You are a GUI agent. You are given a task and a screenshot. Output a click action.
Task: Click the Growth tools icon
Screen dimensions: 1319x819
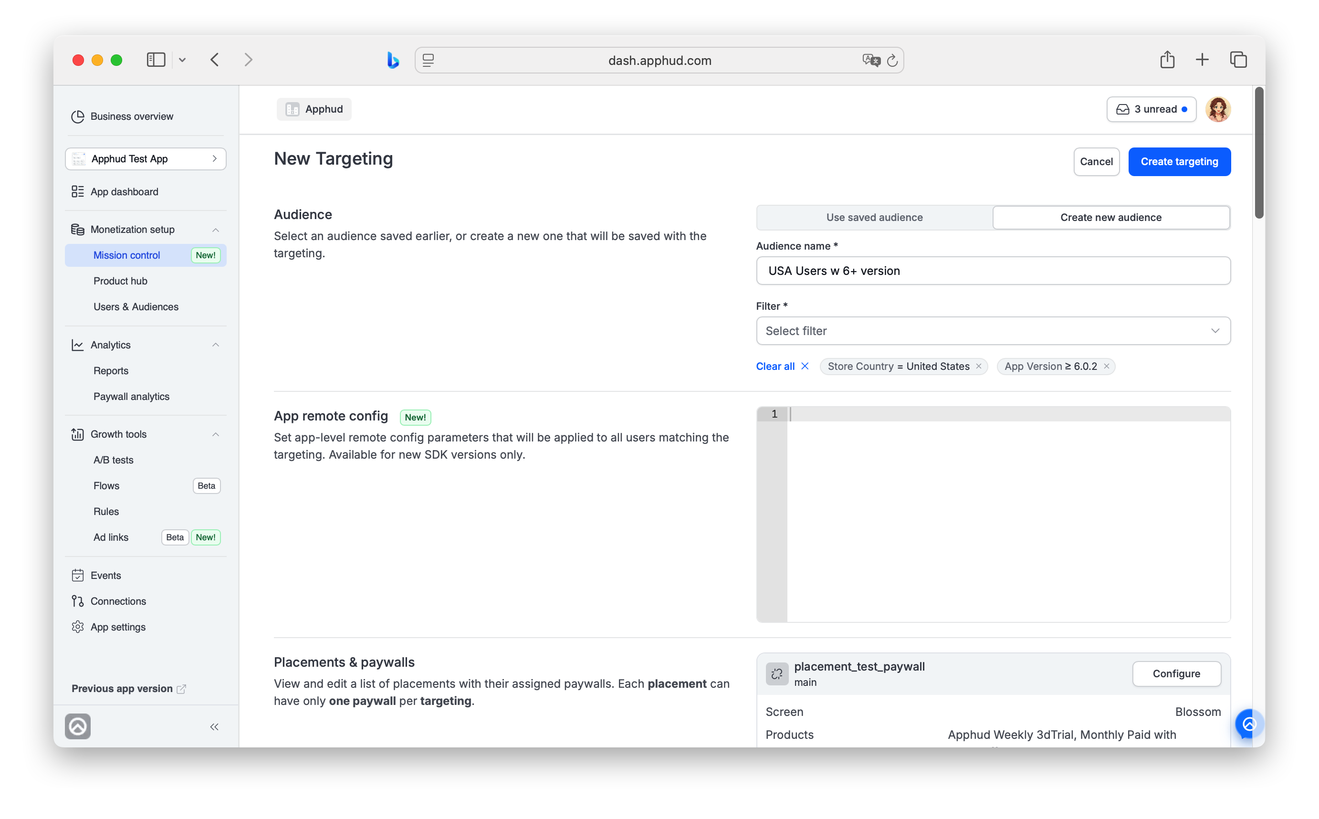click(77, 434)
